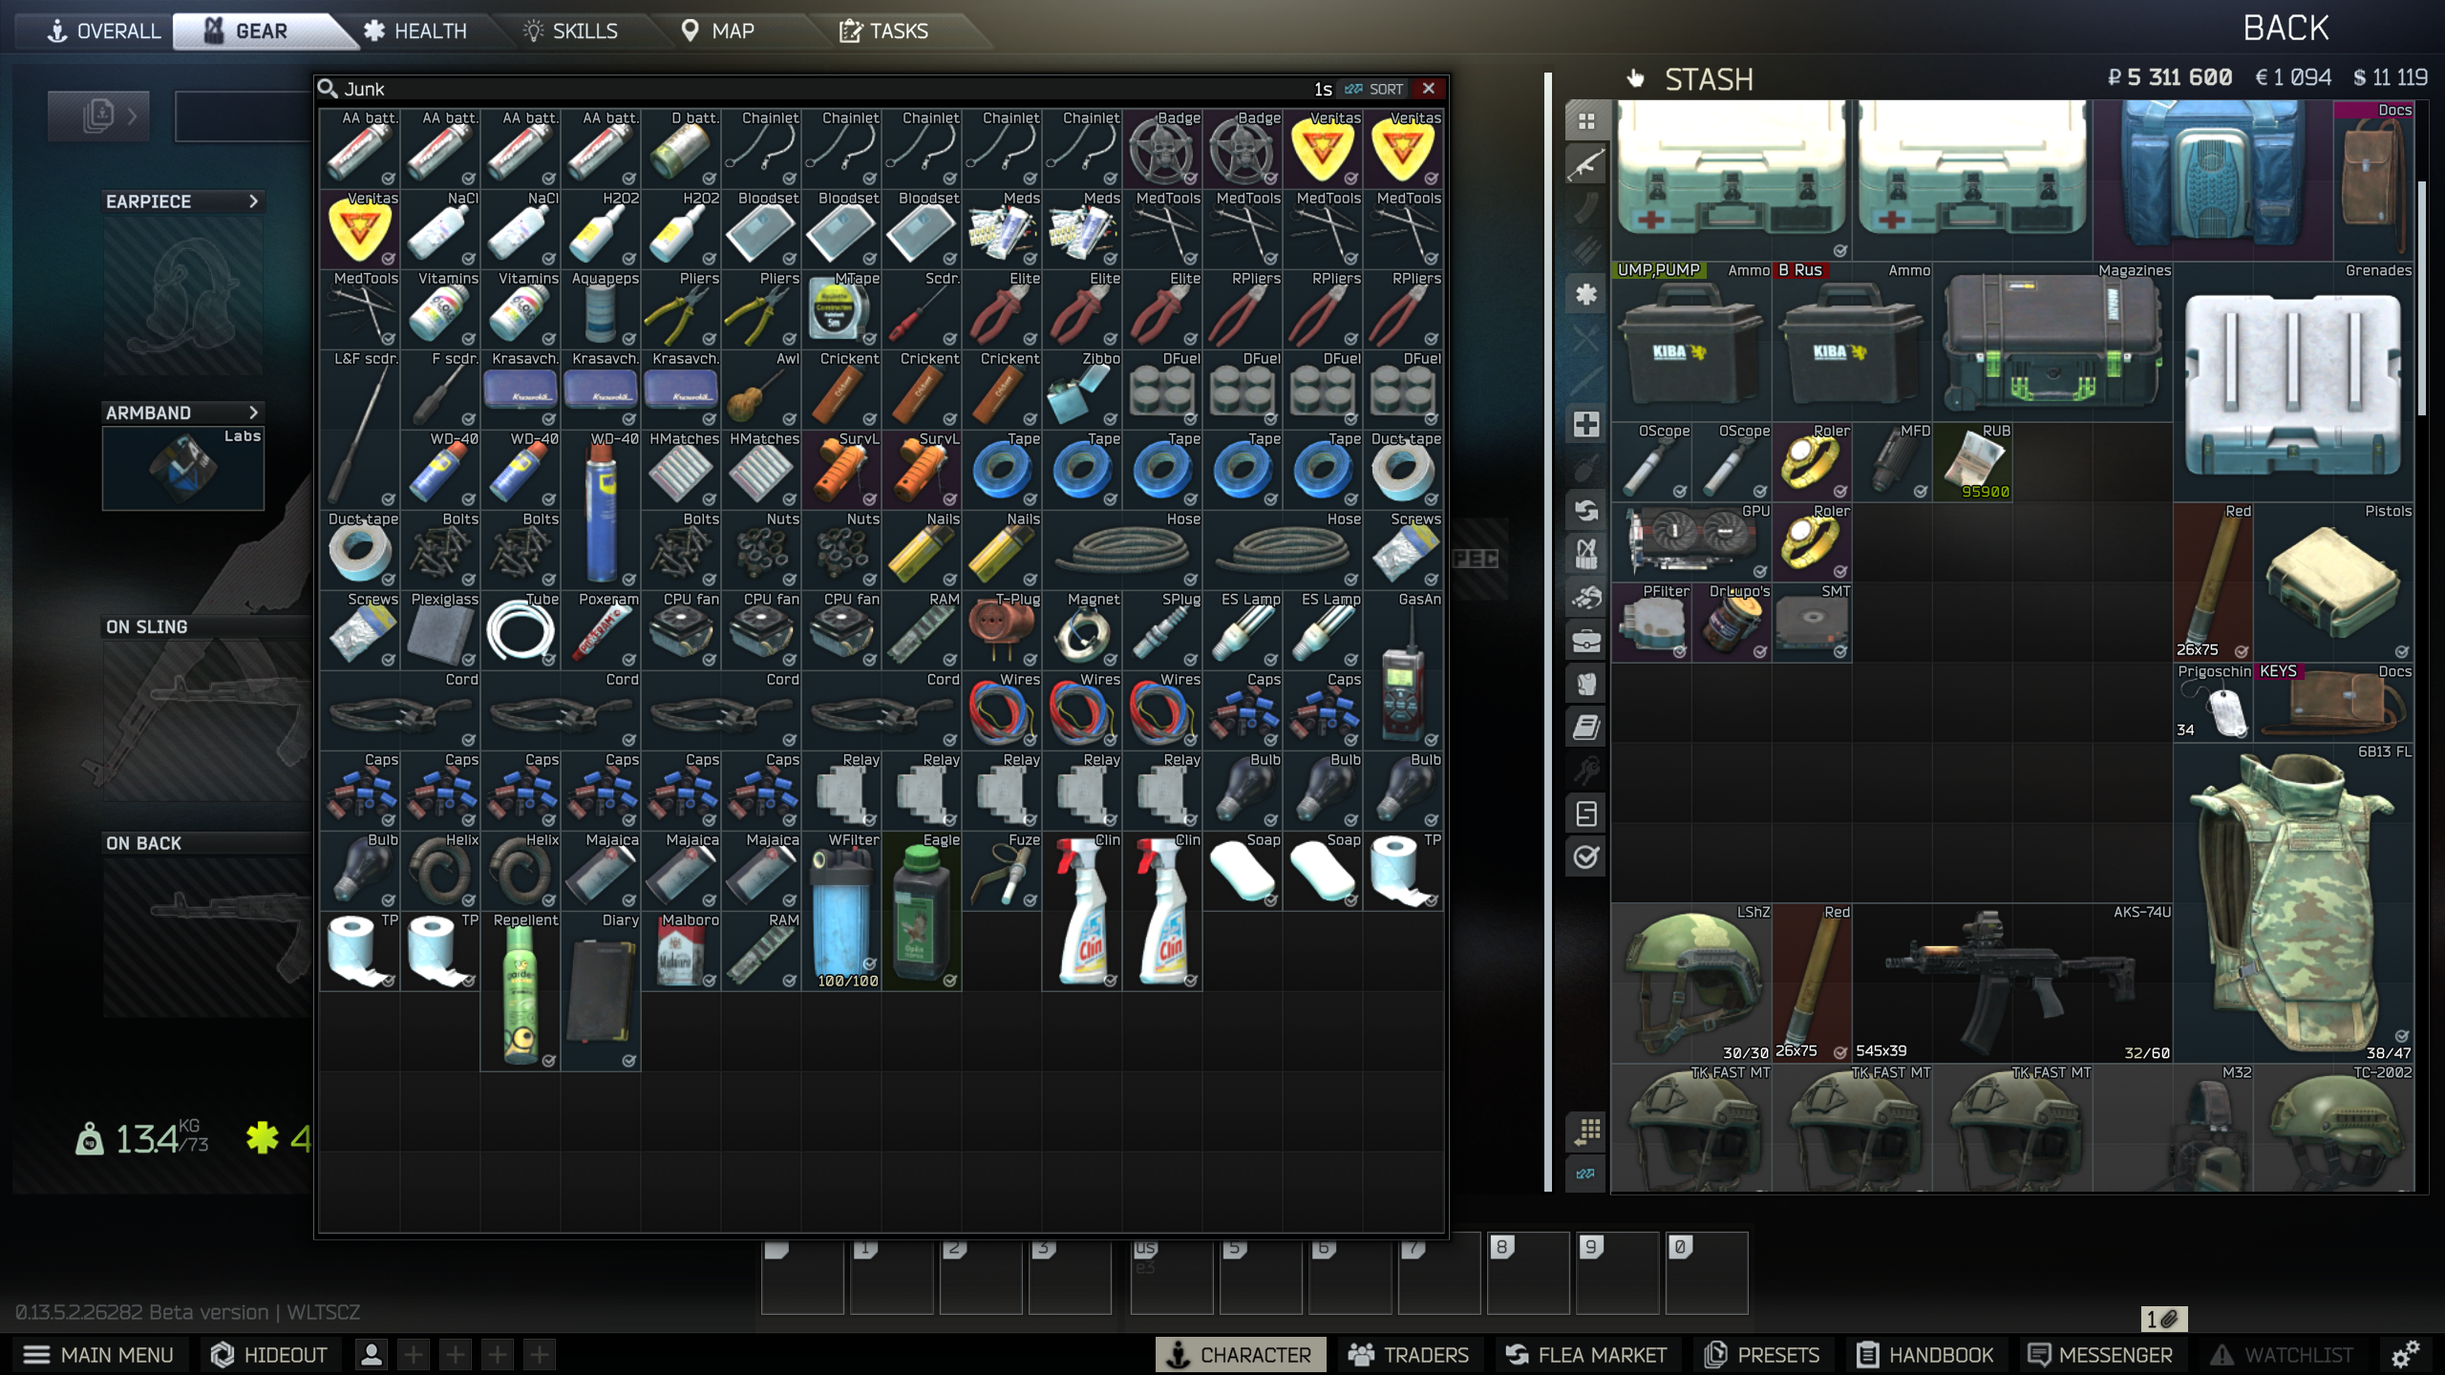Switch to the OVERALL tab

coord(104,31)
